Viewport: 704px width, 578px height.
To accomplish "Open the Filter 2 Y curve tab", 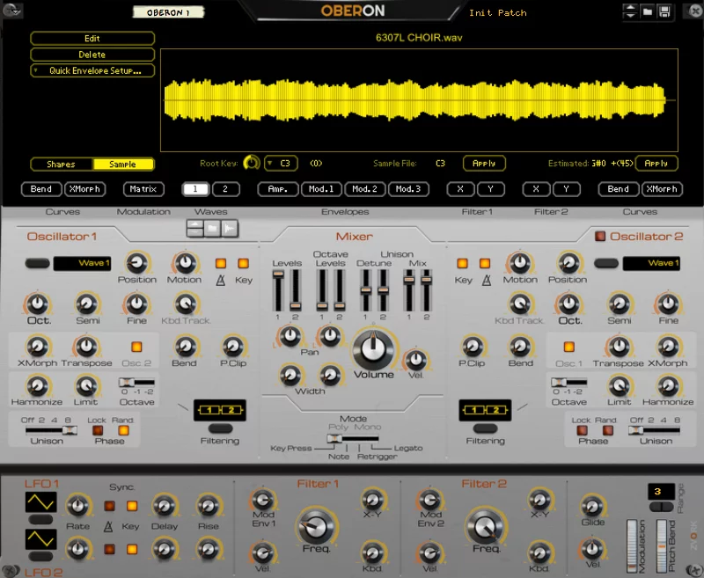I will (566, 189).
